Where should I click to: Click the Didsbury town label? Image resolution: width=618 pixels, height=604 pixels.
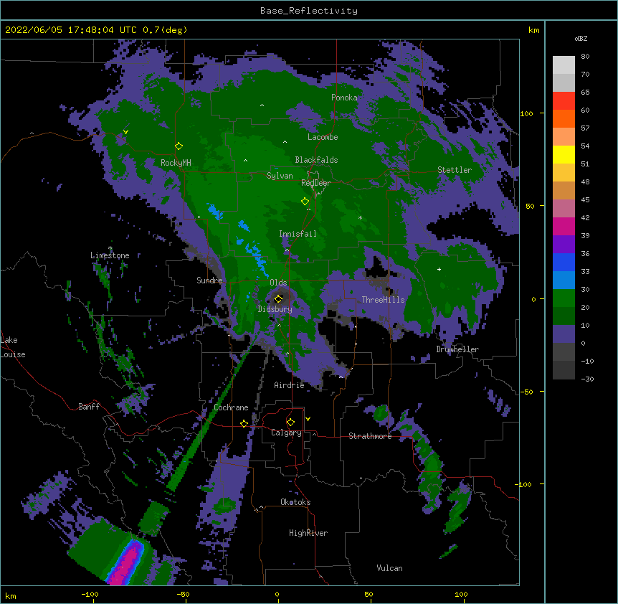275,309
